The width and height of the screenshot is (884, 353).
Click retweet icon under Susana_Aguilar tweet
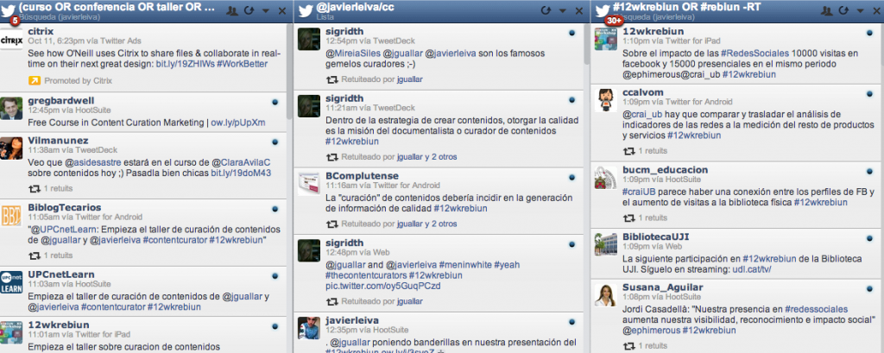pyautogui.click(x=628, y=346)
